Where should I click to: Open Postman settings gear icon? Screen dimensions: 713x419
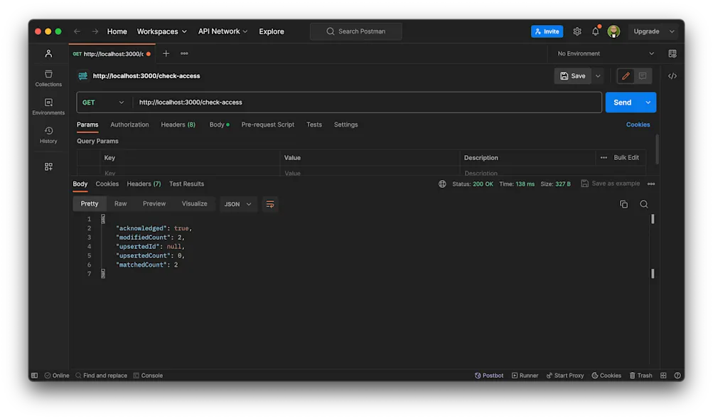coord(577,31)
